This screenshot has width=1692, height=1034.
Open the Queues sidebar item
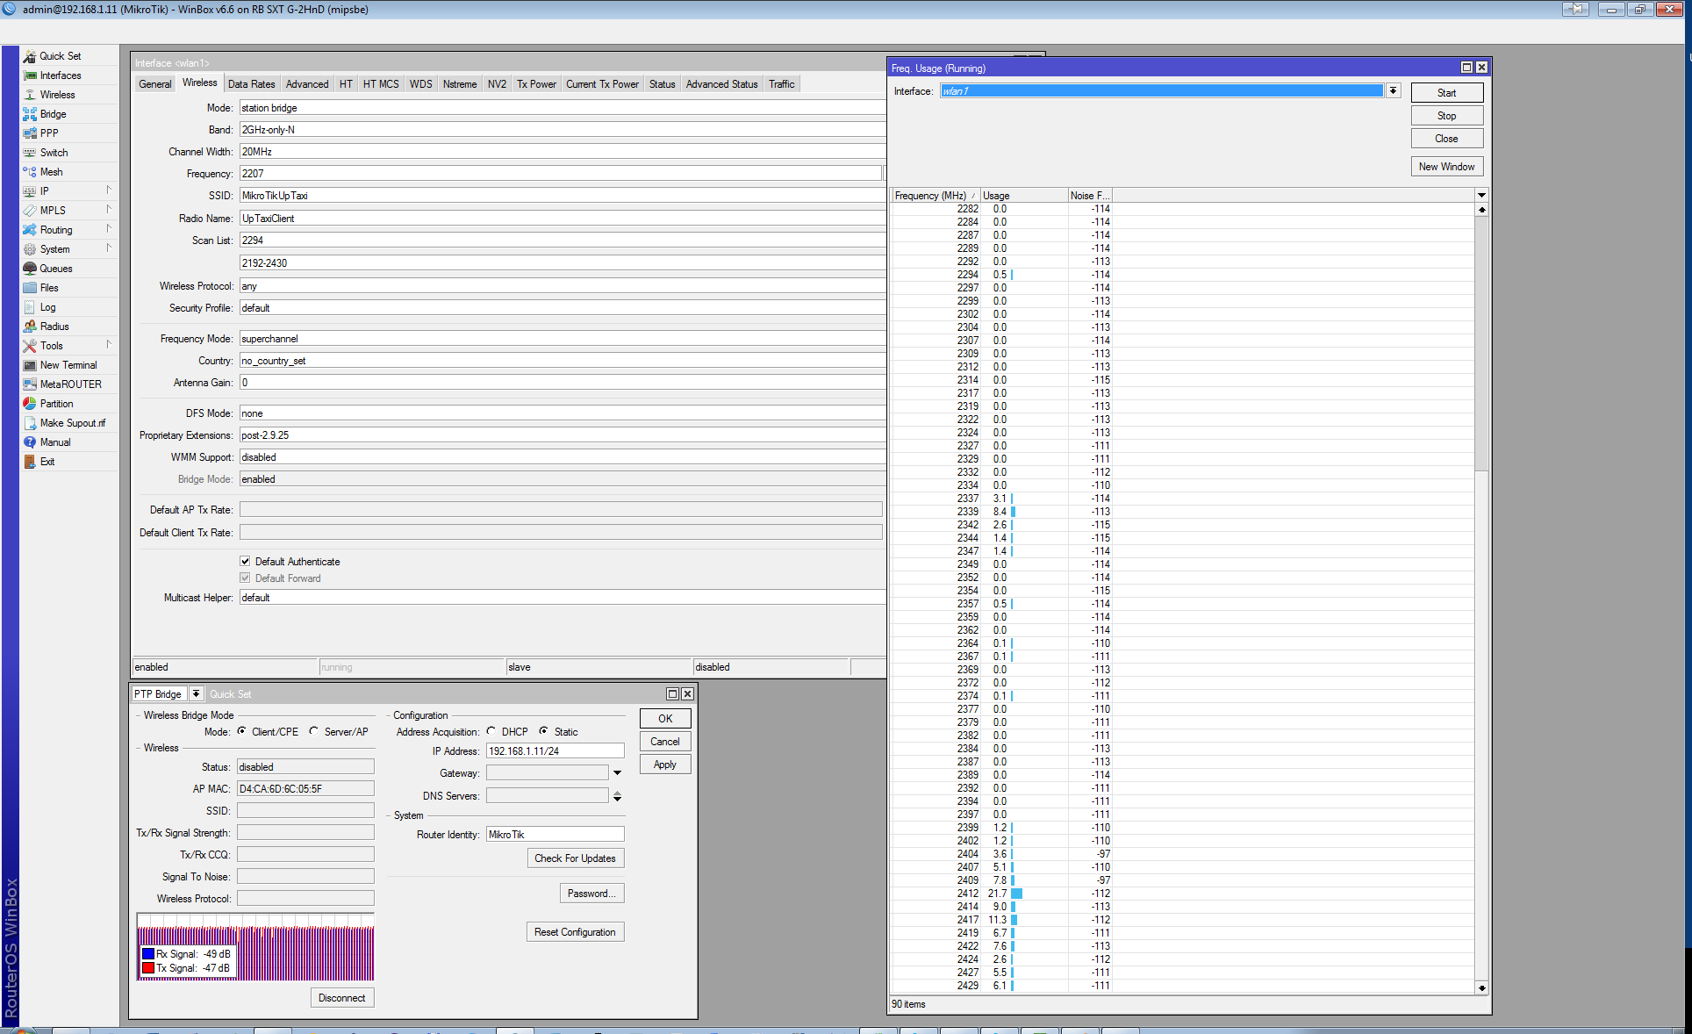(x=55, y=269)
